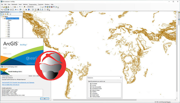
Task: Print the map
Action: click(x=8, y=7)
